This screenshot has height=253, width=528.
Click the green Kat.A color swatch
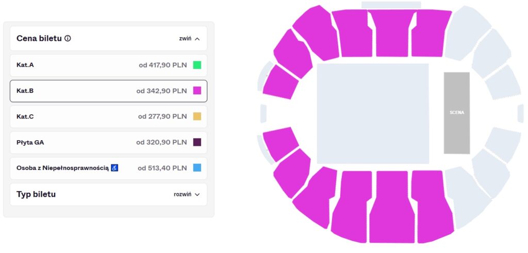pos(197,65)
